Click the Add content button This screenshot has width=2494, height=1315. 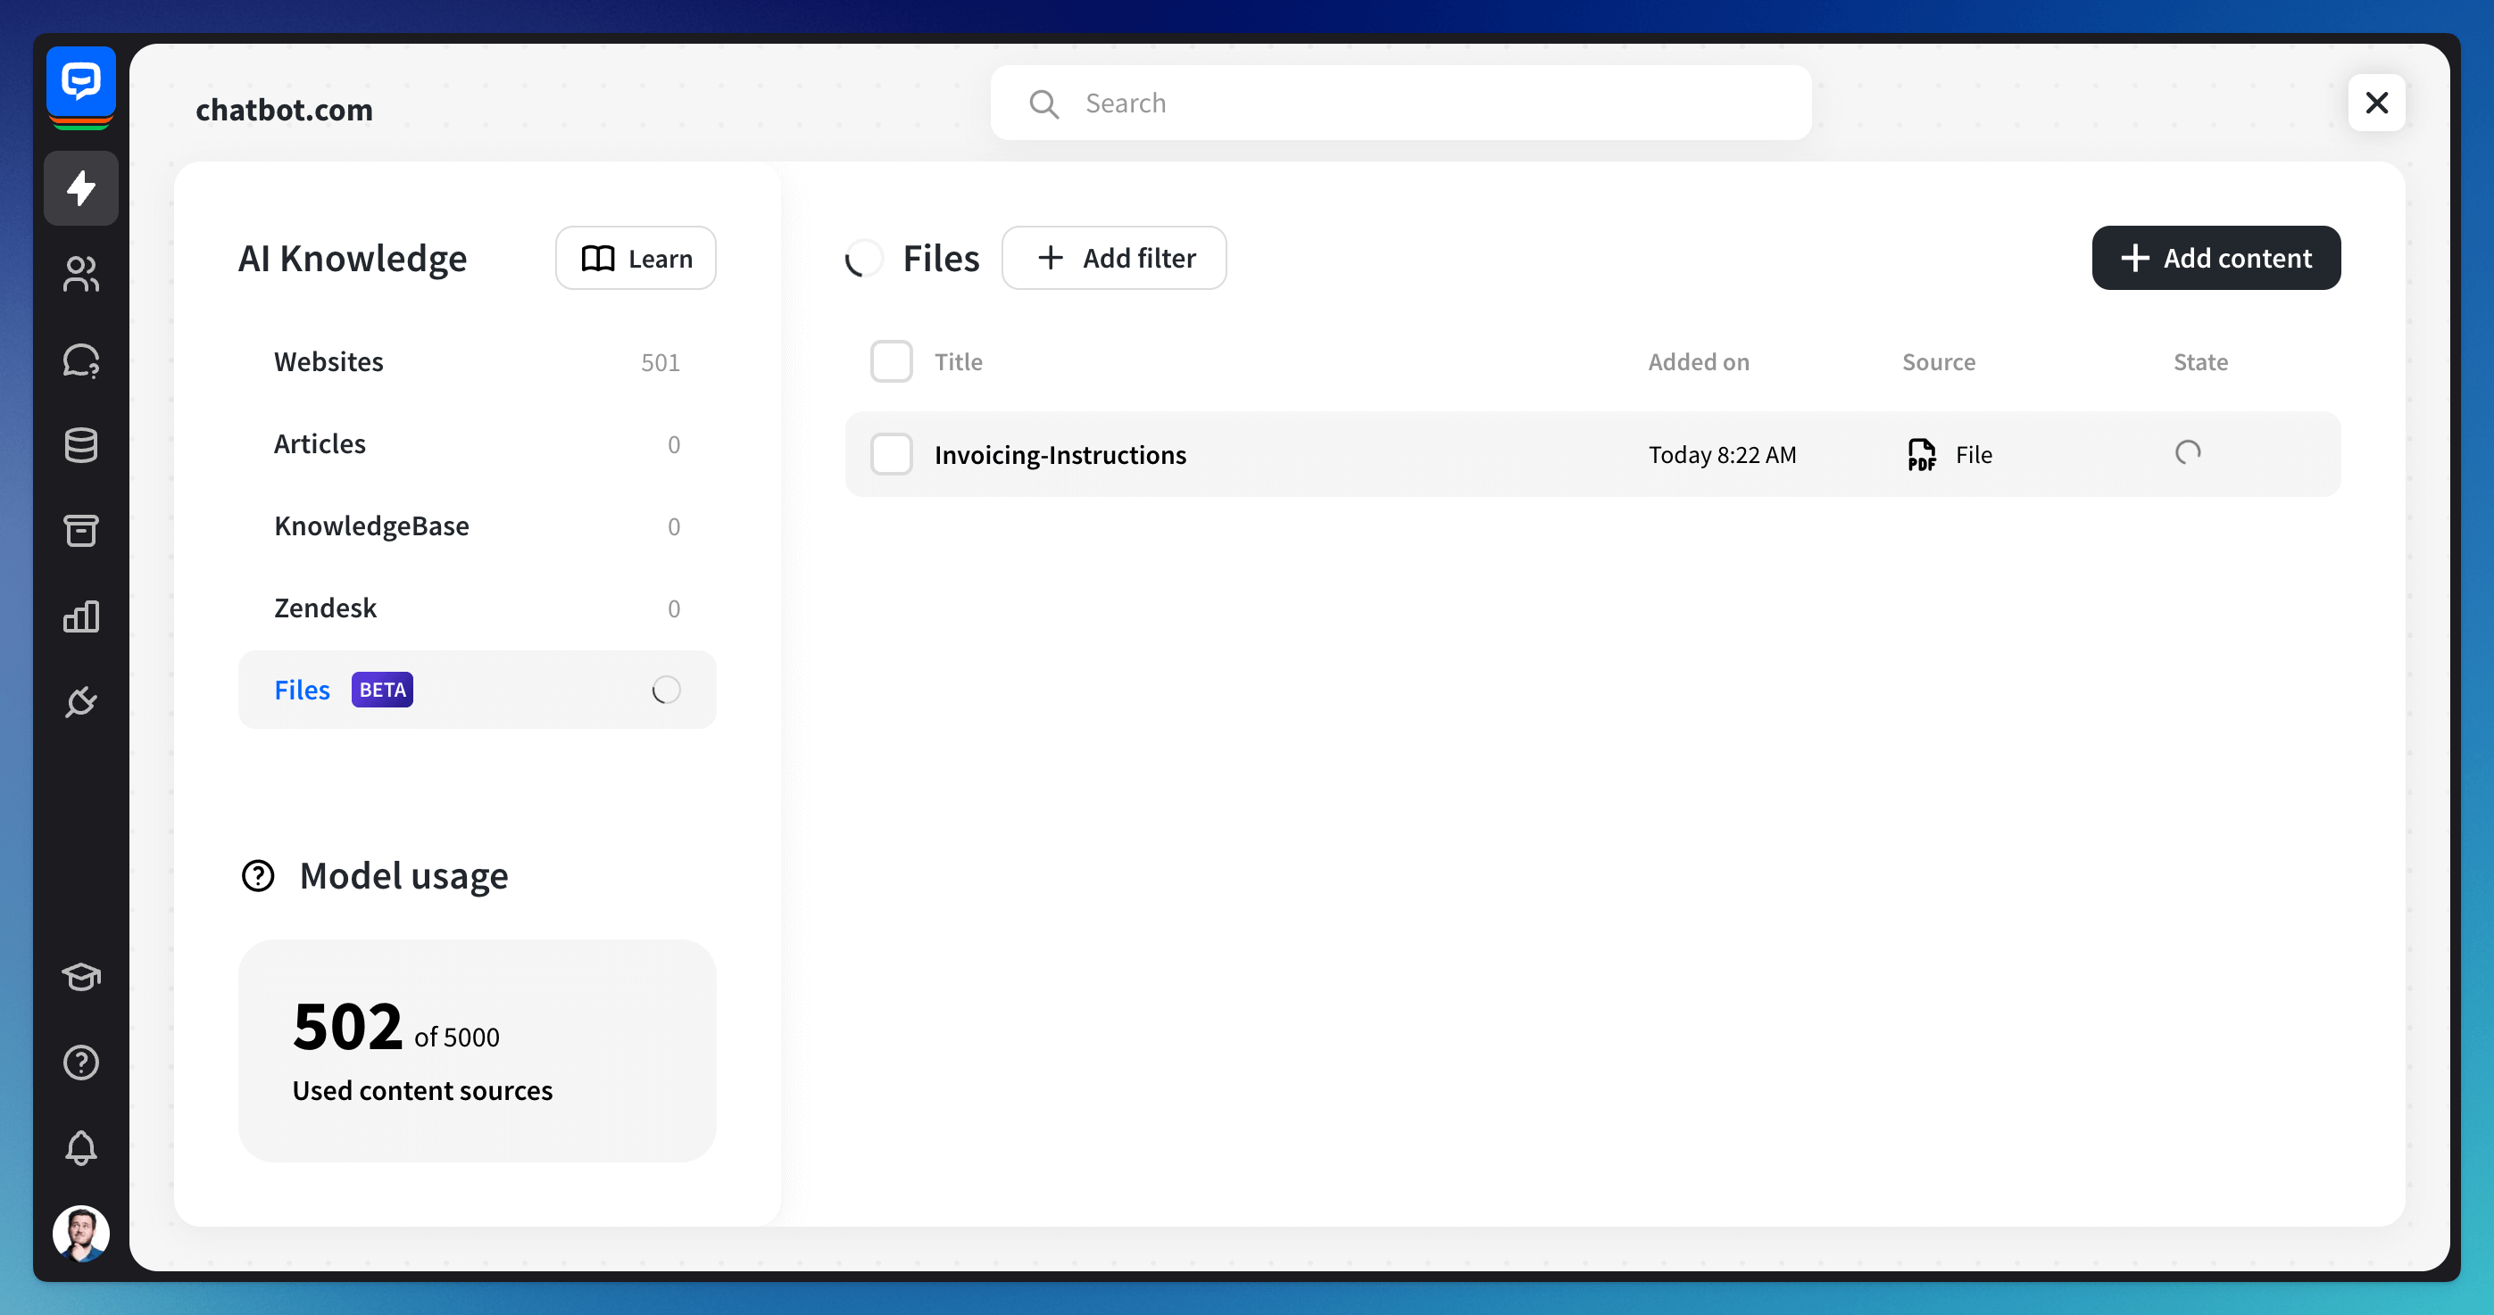coord(2216,259)
